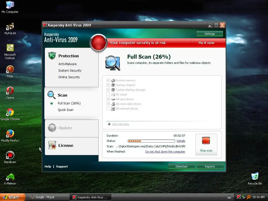This screenshot has width=268, height=201.
Task: Open Opera browser shortcut
Action: (x=10, y=93)
